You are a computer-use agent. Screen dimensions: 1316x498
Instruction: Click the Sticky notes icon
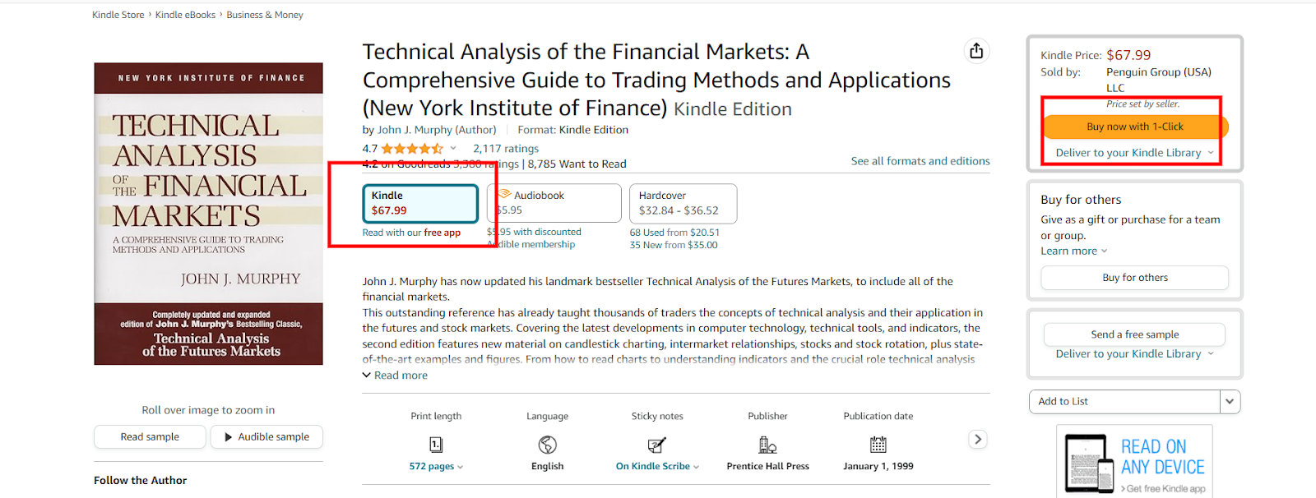coord(656,445)
